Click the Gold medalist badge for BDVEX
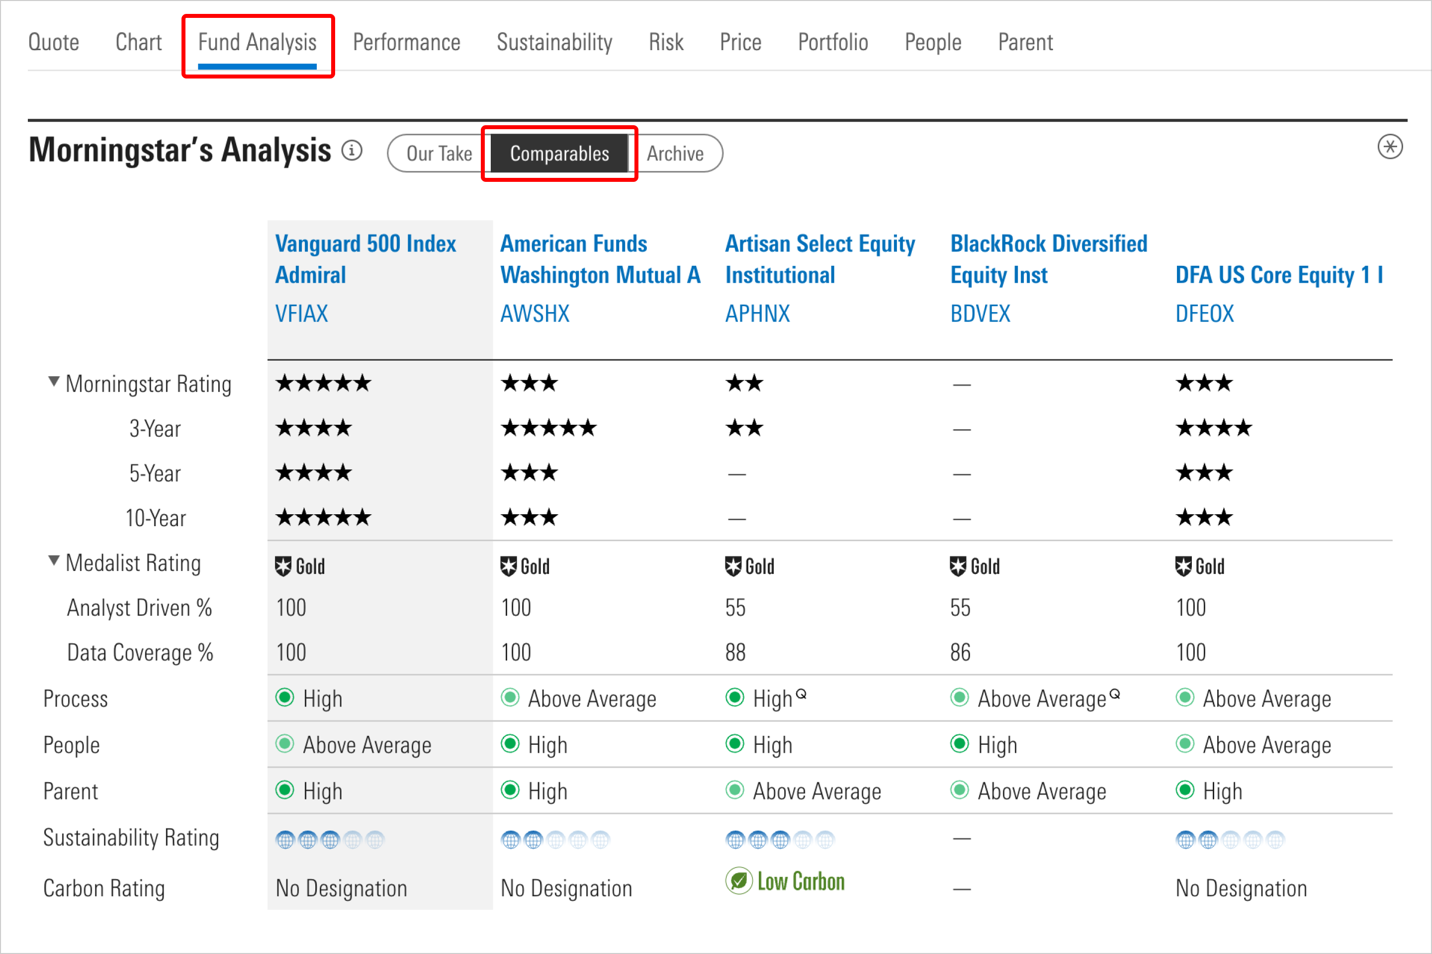 pos(975,566)
